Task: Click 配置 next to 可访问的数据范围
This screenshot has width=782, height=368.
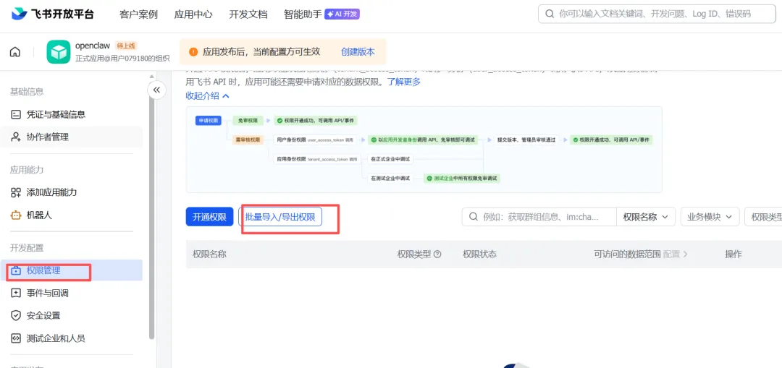Action: [676, 254]
